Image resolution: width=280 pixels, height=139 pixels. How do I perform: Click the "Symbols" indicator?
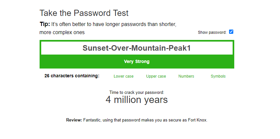pyautogui.click(x=218, y=76)
